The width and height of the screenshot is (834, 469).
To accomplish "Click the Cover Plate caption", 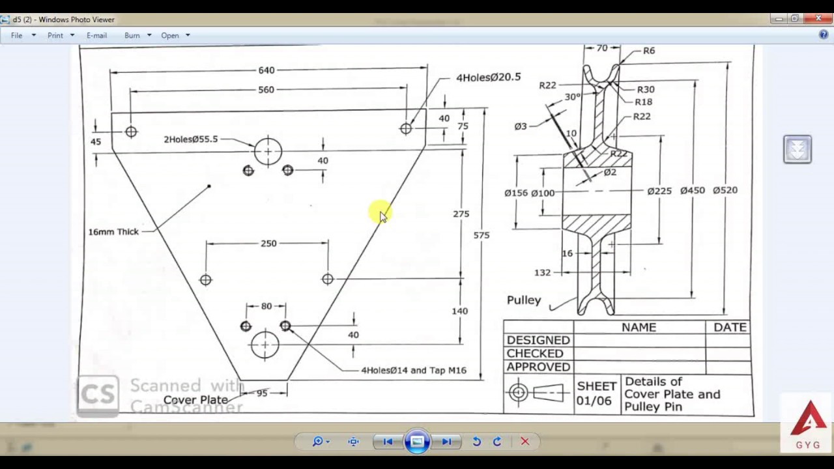I will pyautogui.click(x=195, y=400).
